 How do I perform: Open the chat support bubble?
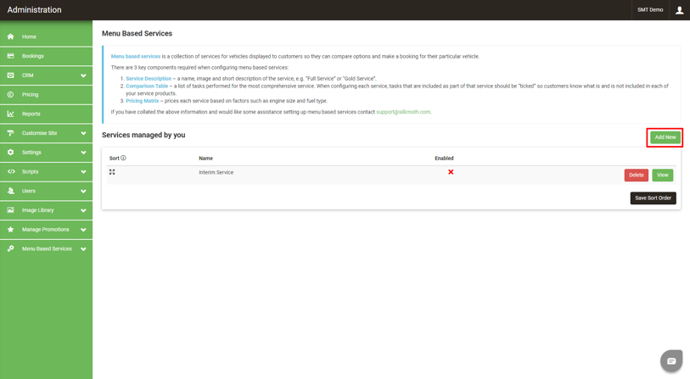pyautogui.click(x=670, y=360)
